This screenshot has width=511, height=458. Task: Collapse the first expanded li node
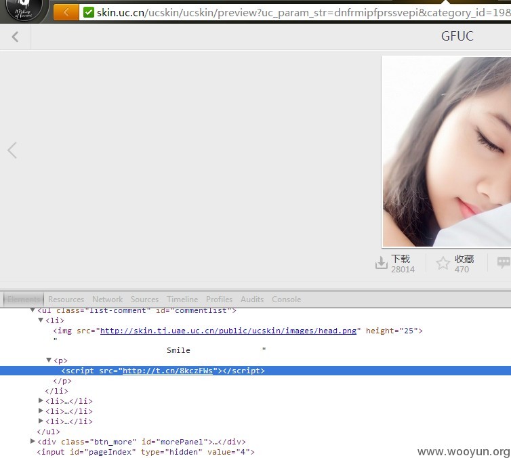pos(41,320)
